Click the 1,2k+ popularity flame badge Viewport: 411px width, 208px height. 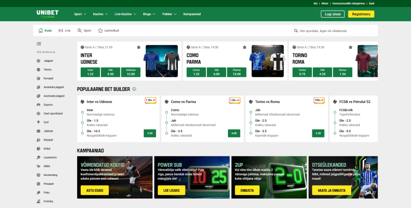coord(234,101)
